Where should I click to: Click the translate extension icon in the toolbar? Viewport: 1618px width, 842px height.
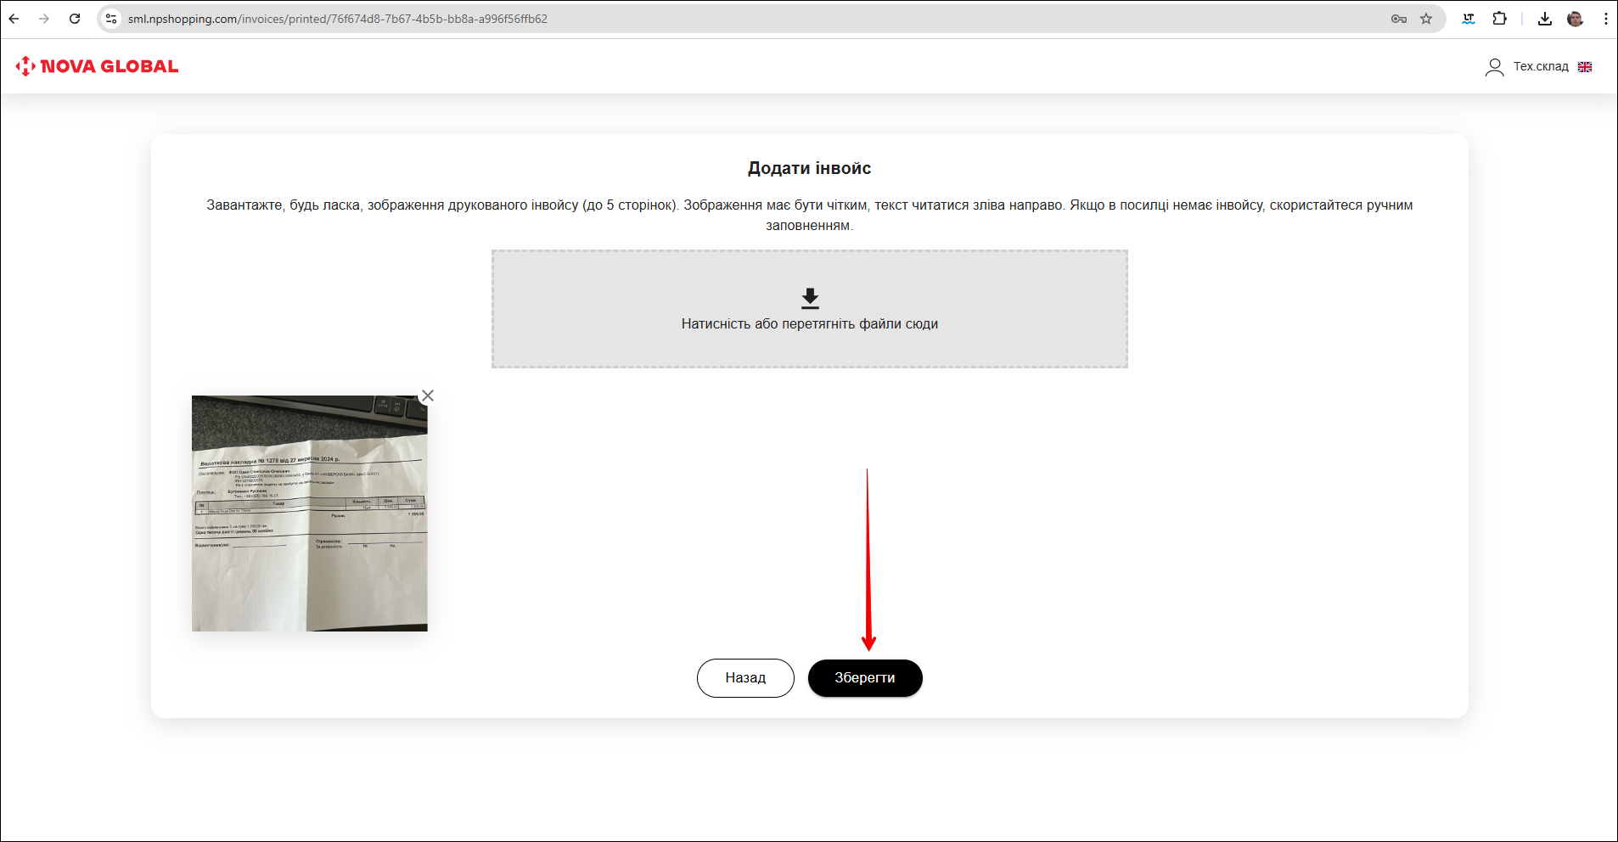1469,19
